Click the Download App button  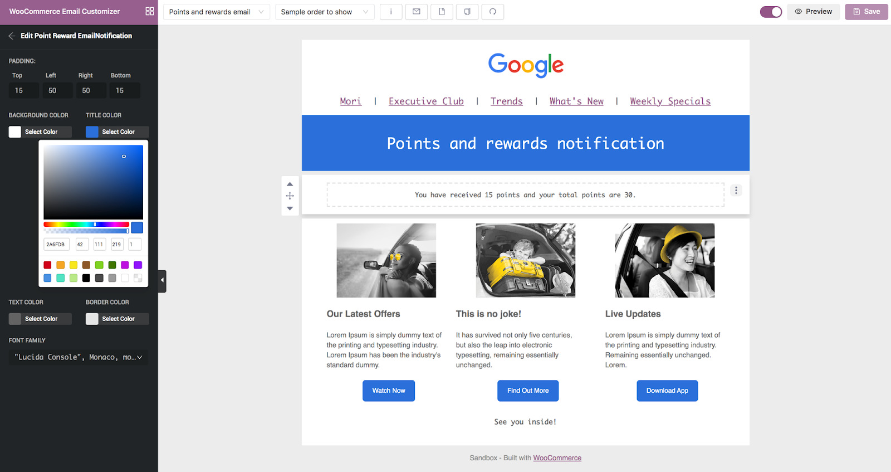click(667, 391)
